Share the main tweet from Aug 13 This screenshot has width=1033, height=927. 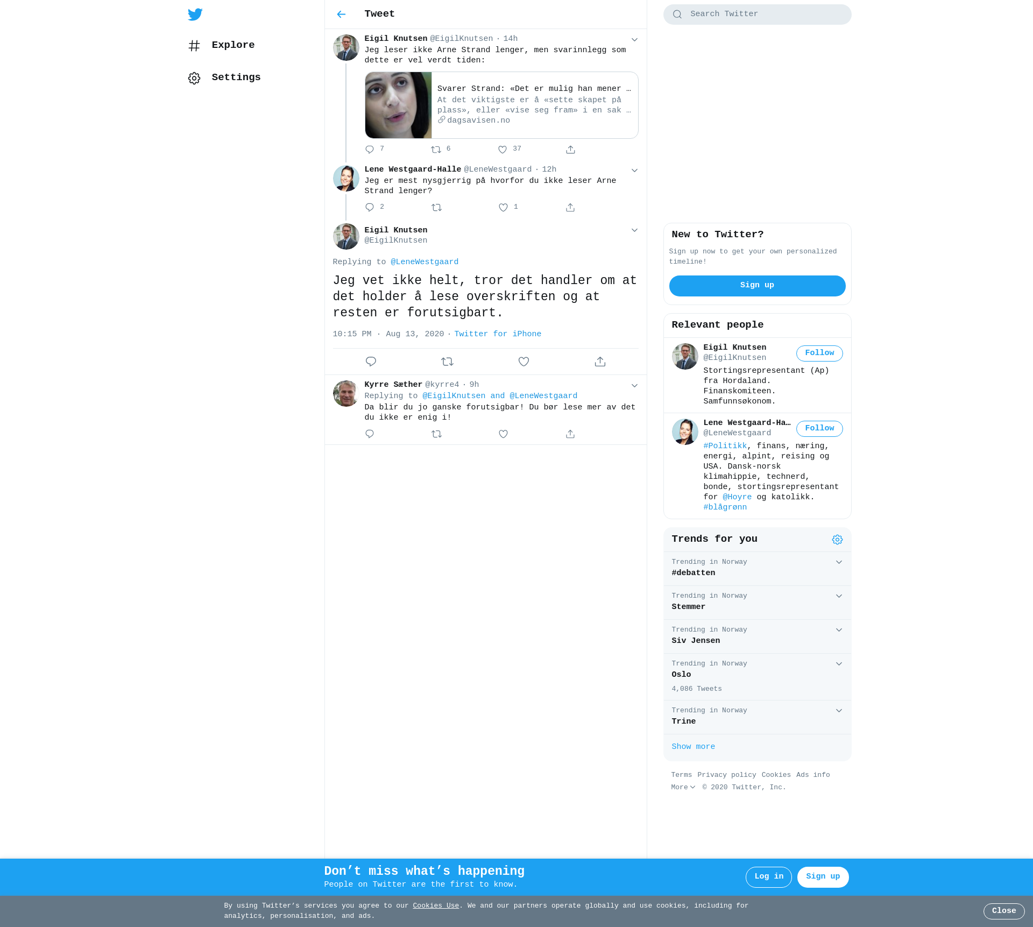click(x=600, y=362)
